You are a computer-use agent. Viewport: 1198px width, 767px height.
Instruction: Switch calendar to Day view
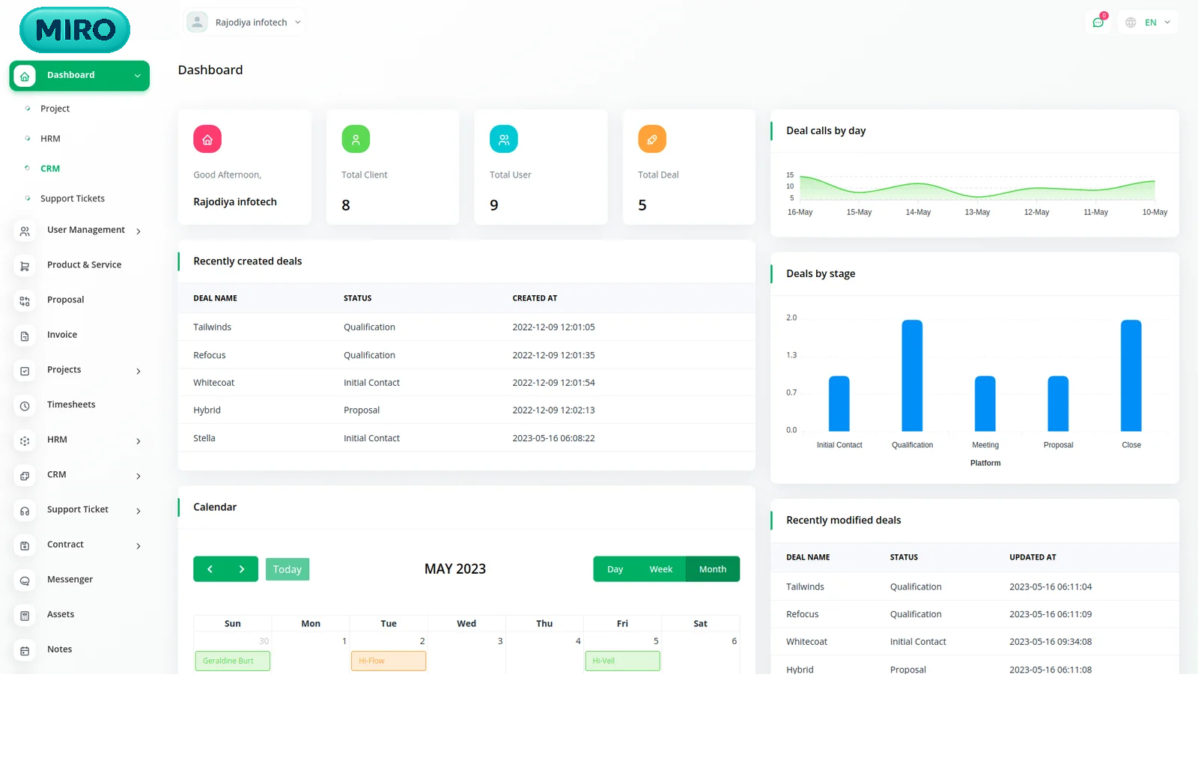[615, 569]
